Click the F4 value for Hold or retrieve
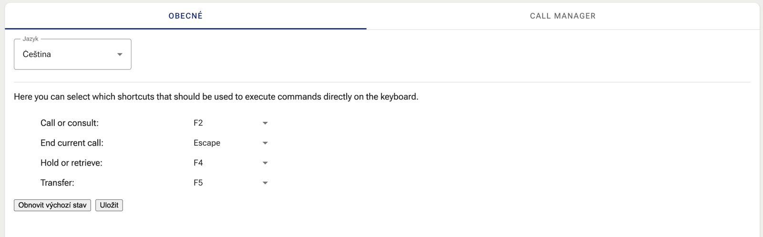The image size is (763, 237). [x=198, y=163]
